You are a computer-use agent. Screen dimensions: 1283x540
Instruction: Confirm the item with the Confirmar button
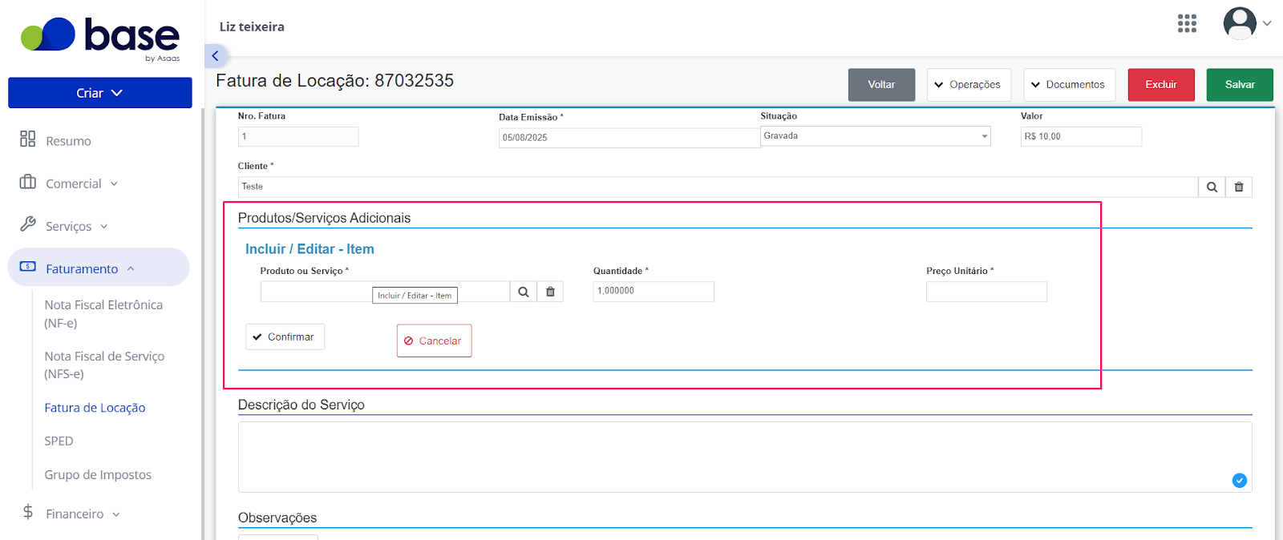[285, 337]
